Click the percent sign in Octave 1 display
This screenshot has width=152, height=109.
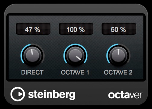pyautogui.click(x=82, y=30)
